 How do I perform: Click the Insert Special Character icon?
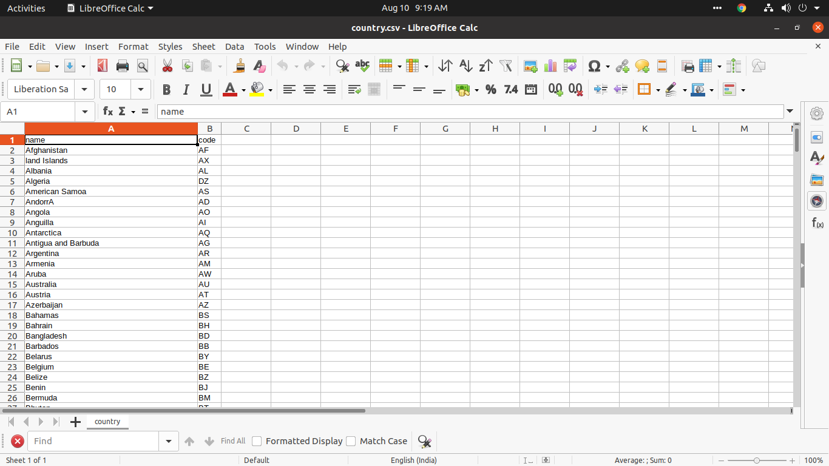[x=594, y=66]
